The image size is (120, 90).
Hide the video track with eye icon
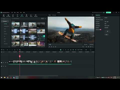tap(7, 63)
